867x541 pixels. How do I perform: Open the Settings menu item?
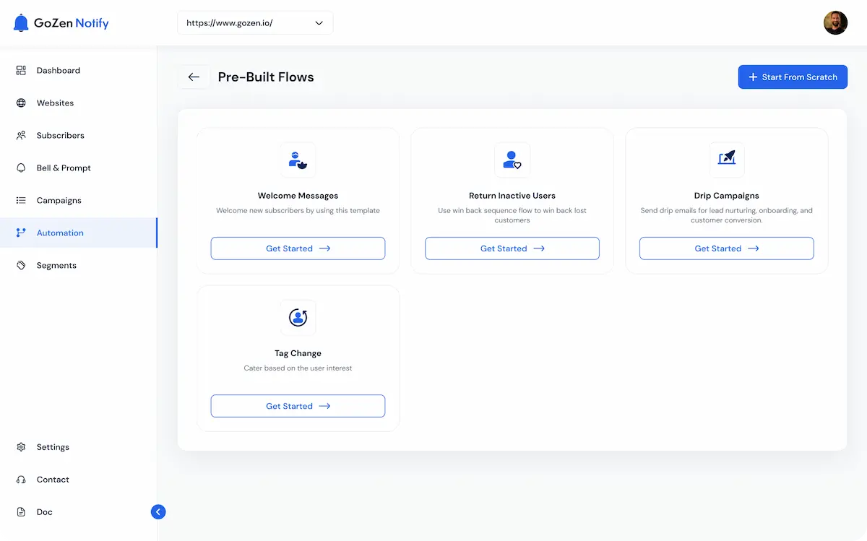click(x=52, y=447)
